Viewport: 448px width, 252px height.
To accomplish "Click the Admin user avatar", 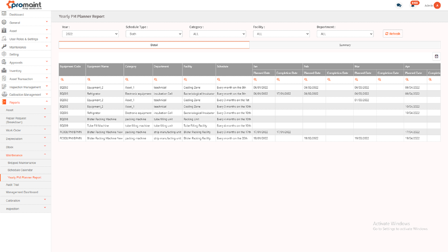I will pos(437,6).
